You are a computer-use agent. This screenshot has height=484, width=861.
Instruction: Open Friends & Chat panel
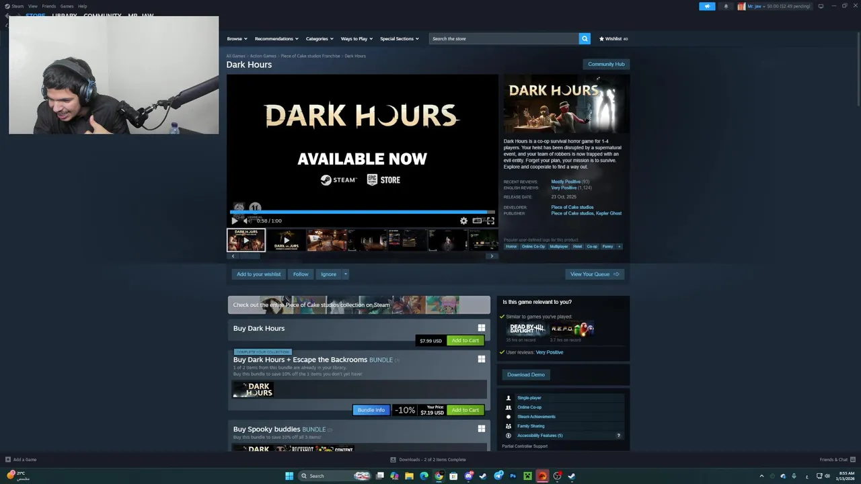coord(836,460)
